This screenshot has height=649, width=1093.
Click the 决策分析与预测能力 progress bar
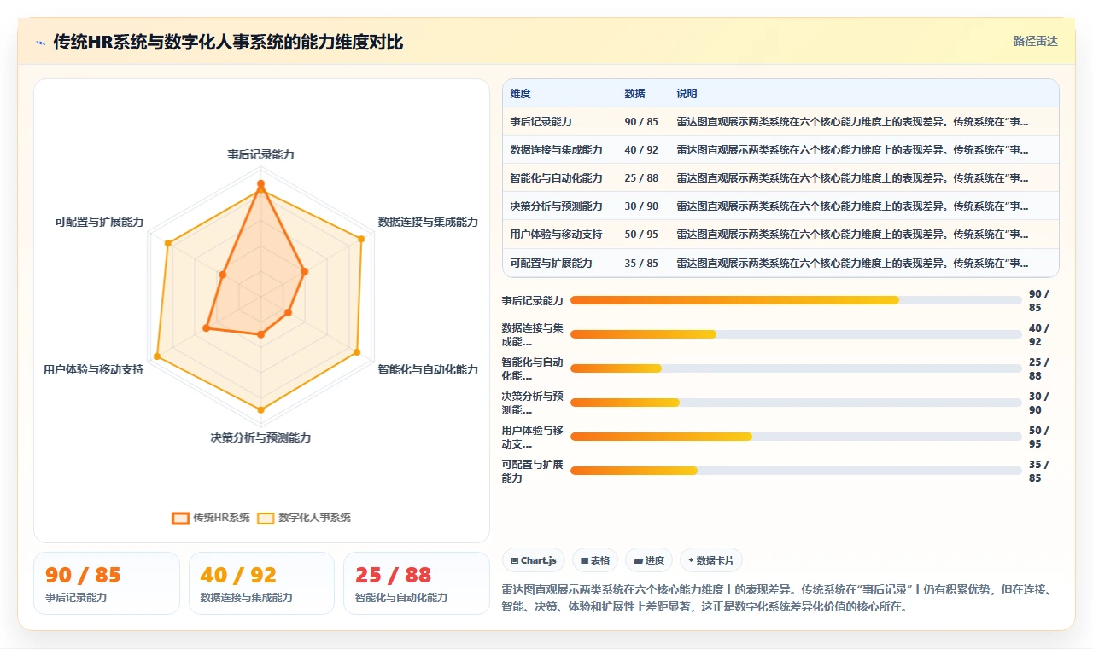(796, 403)
